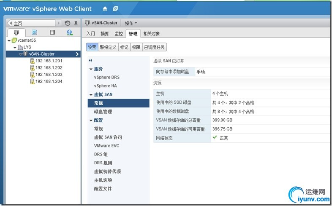The width and height of the screenshot is (332, 206).
Task: Collapse the vcenter55 tree node
Action: click(9, 40)
